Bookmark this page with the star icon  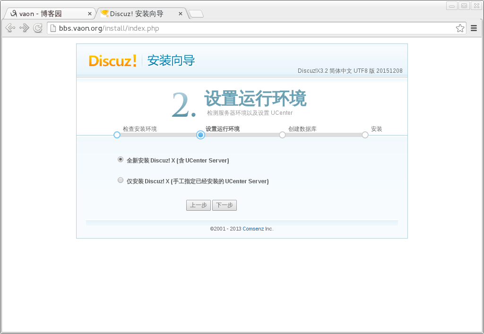(x=460, y=28)
